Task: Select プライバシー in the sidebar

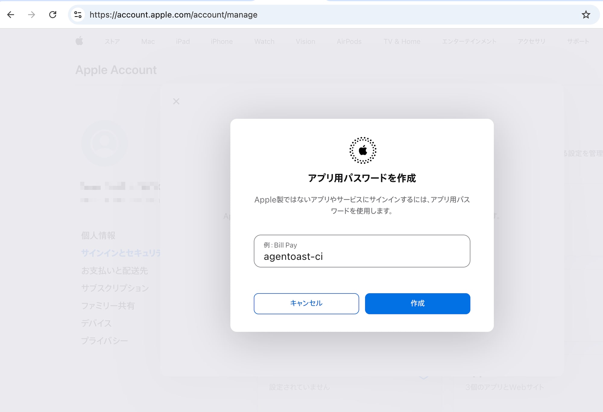Action: tap(104, 341)
